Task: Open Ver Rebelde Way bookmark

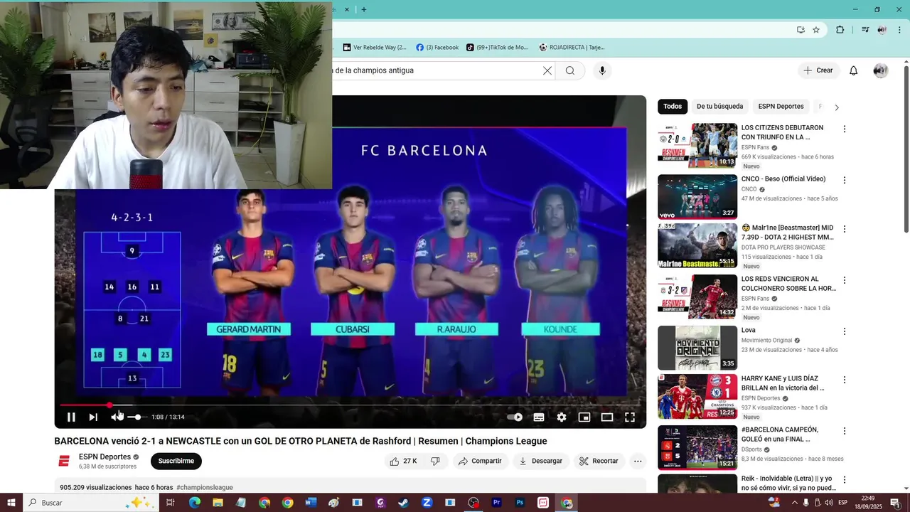Action: click(375, 48)
